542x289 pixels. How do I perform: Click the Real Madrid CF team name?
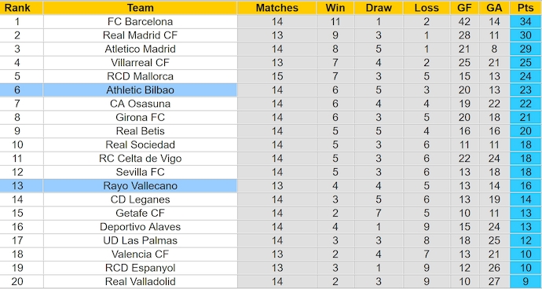140,35
